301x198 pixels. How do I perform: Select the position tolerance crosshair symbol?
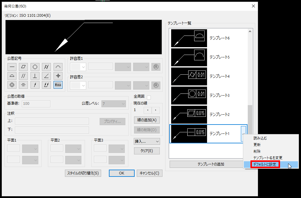(x=58, y=76)
